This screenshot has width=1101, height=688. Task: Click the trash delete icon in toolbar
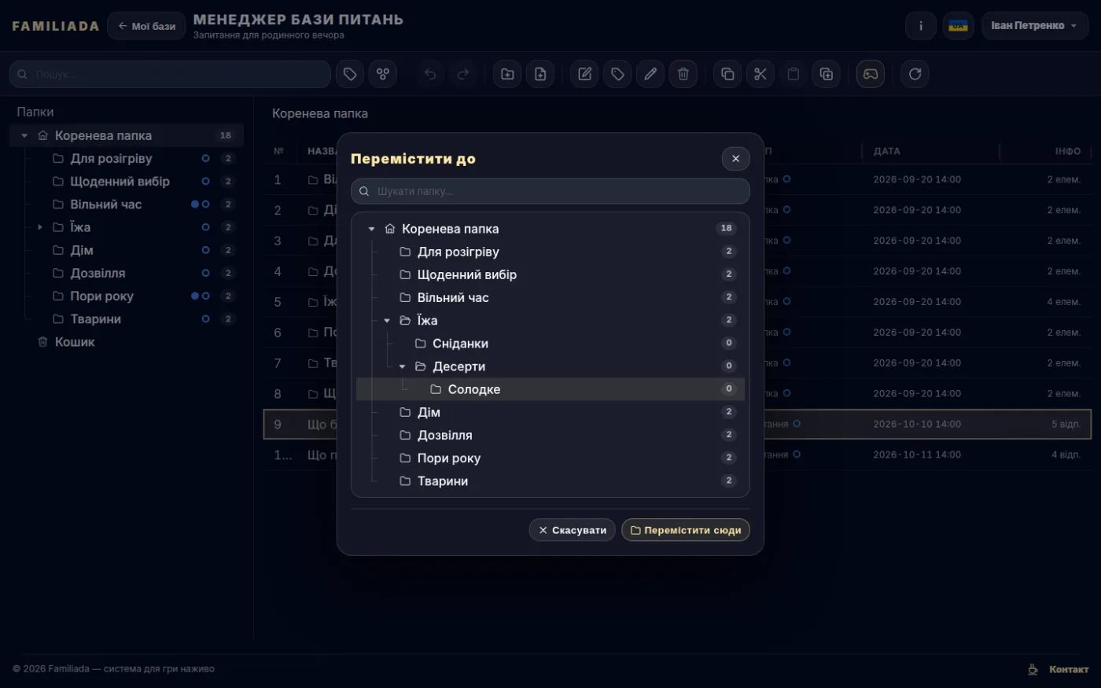tap(683, 74)
